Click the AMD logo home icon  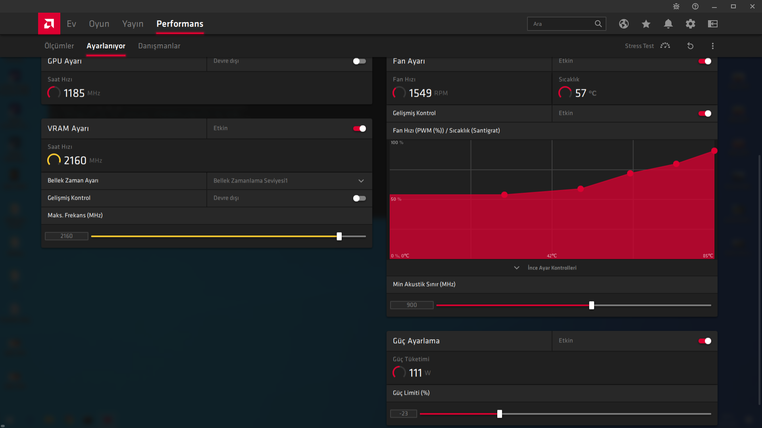coord(49,24)
